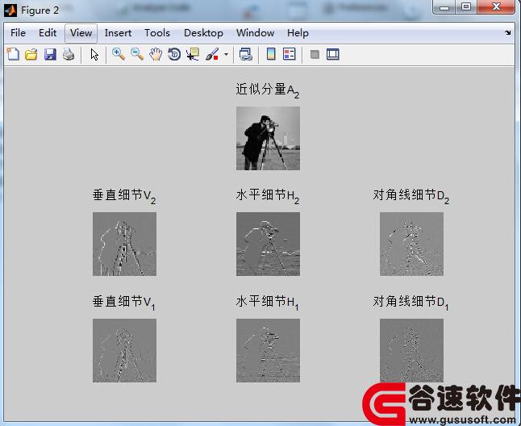Open the Help menu
Viewport: 521px width, 426px height.
pos(298,33)
